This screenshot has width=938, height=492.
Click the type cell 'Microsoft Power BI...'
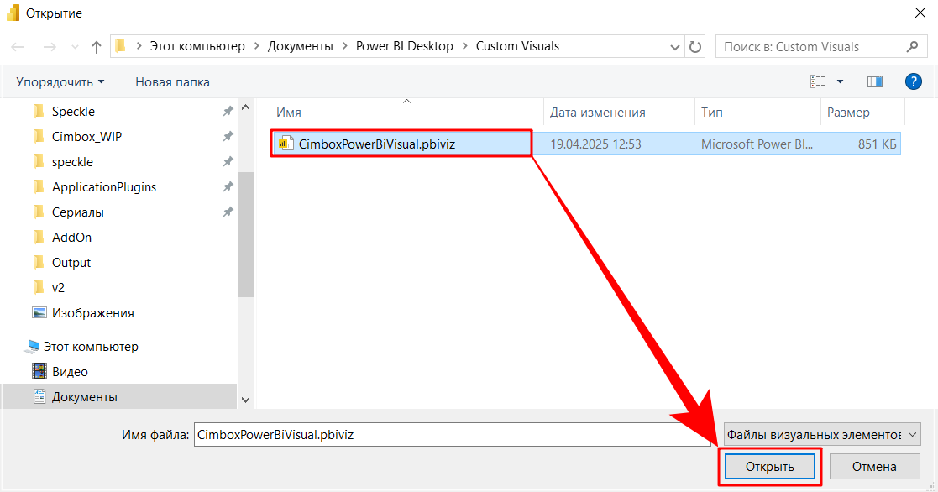[x=757, y=144]
